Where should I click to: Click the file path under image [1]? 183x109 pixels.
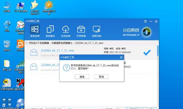click(x=50, y=55)
